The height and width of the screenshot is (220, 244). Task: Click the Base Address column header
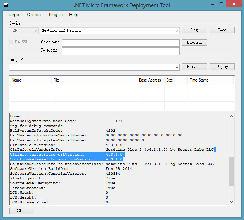[x=151, y=80]
